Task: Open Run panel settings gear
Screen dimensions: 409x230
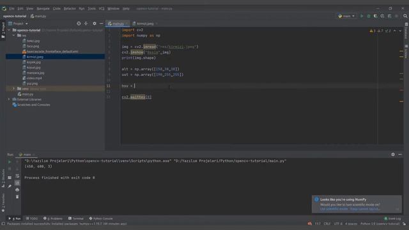Action: point(393,155)
